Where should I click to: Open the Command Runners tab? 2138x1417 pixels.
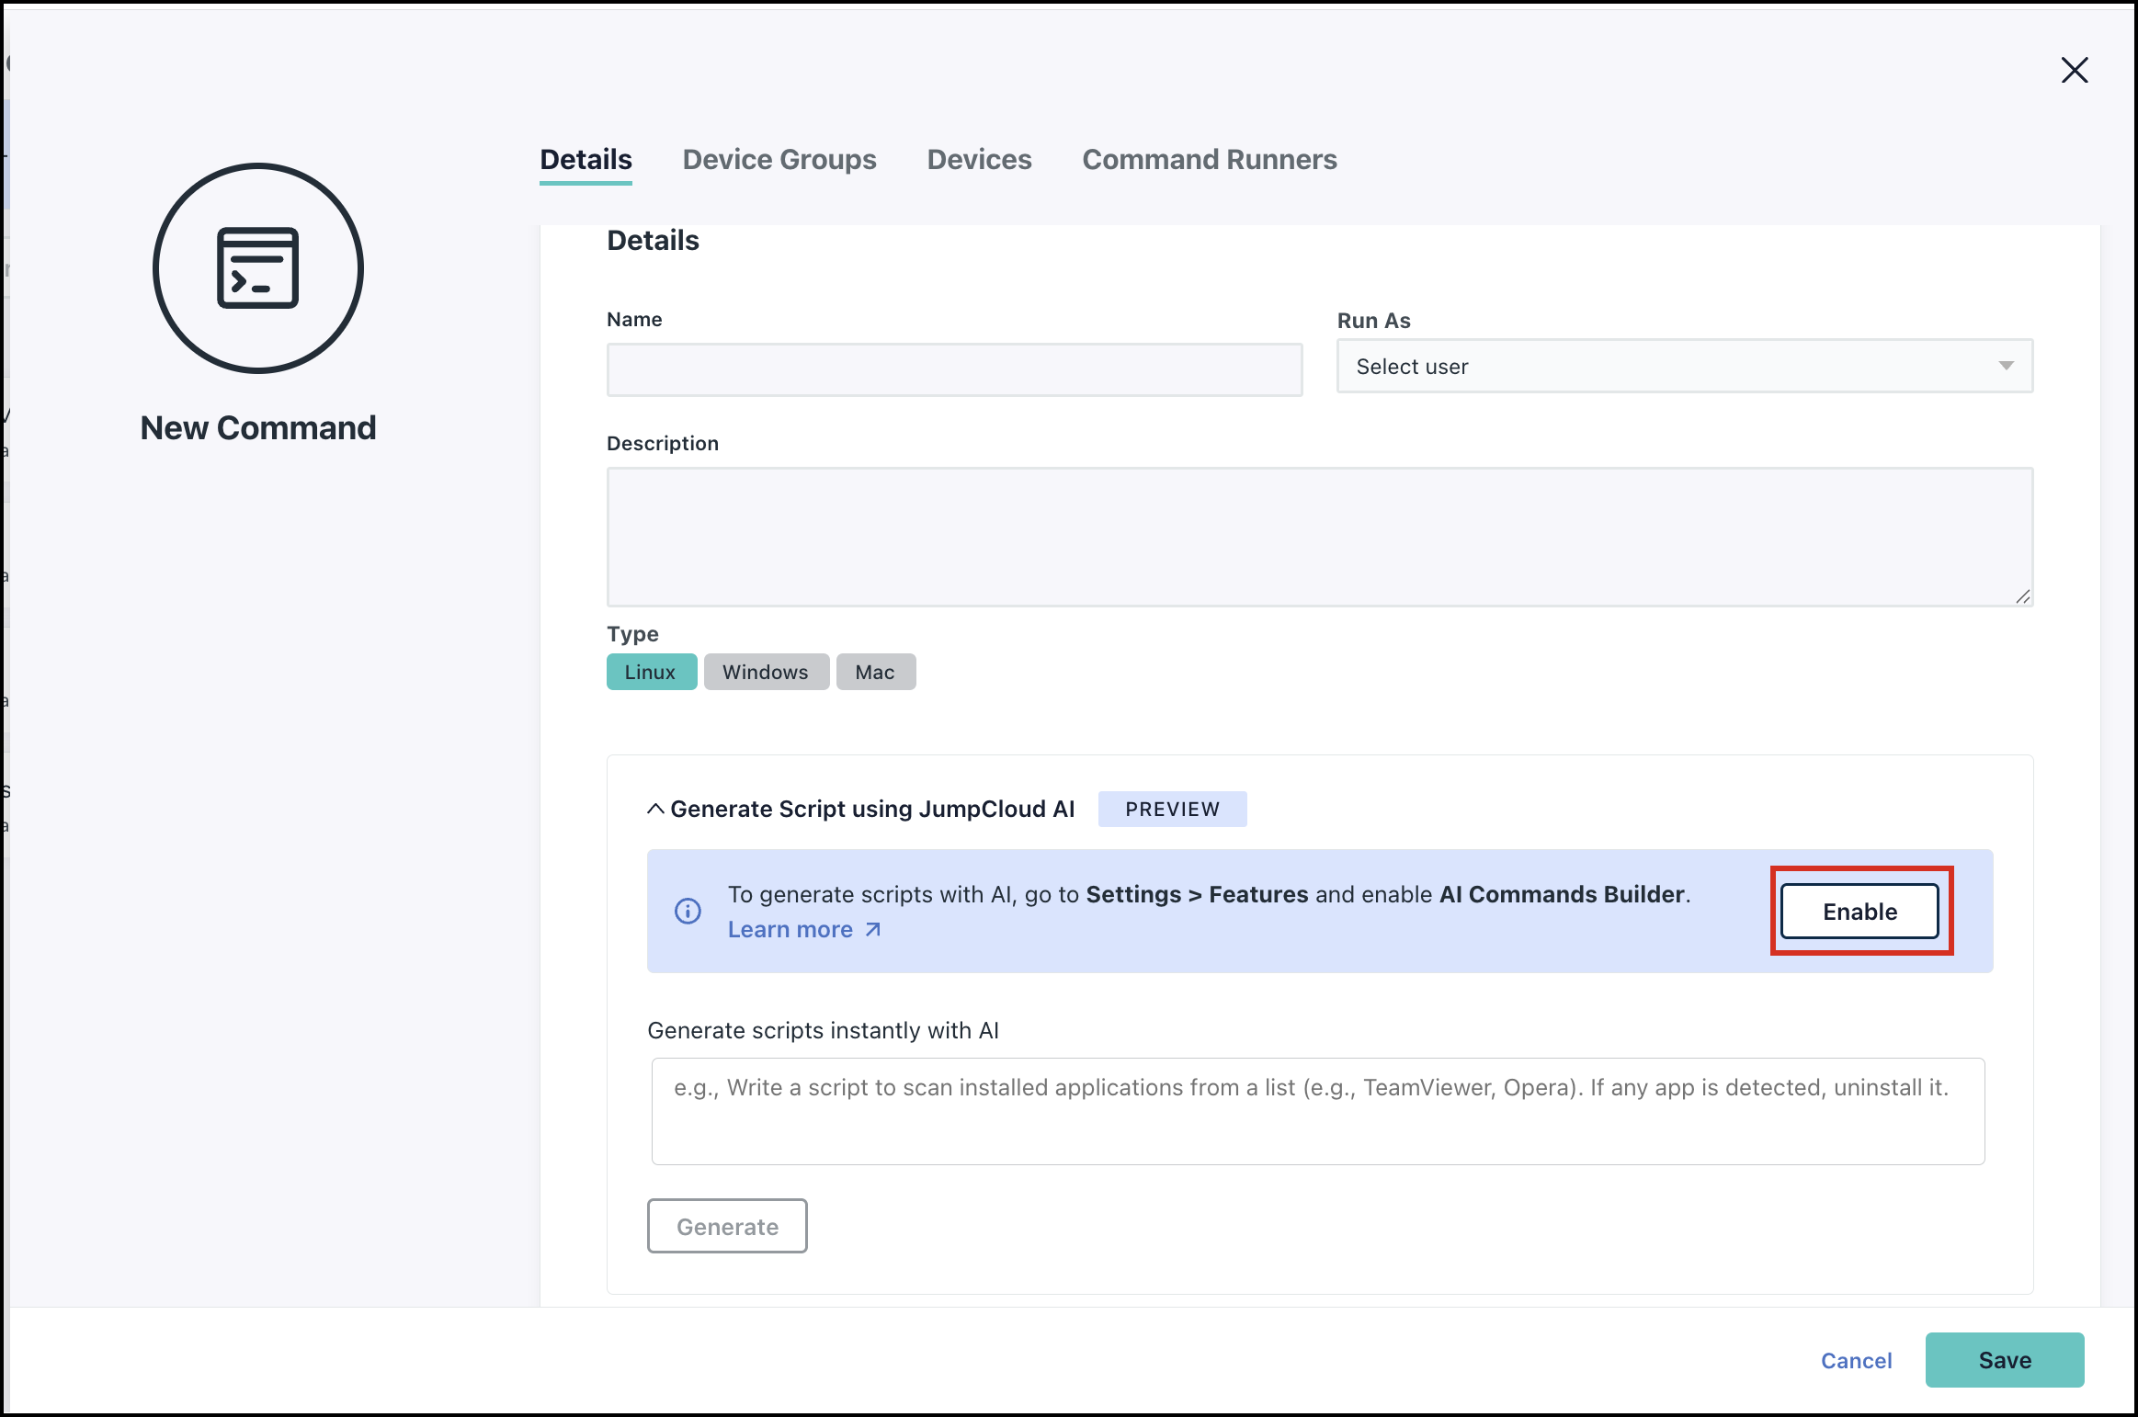click(1210, 159)
